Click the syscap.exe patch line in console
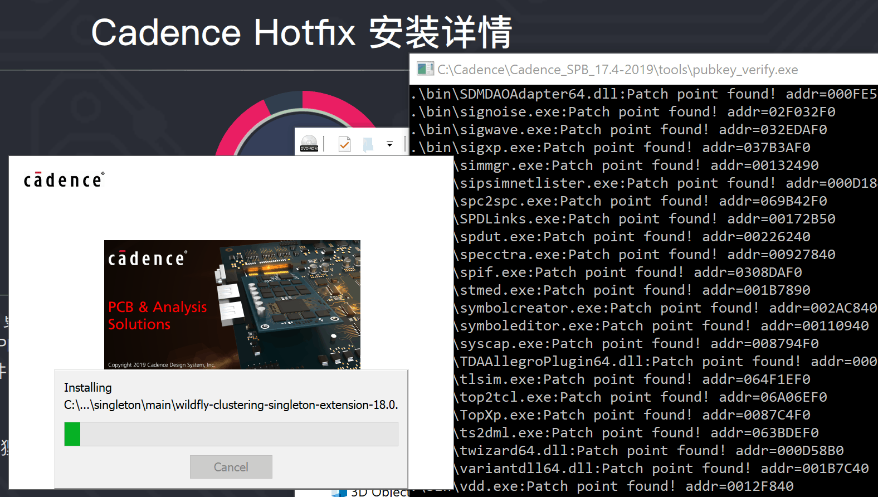Image resolution: width=878 pixels, height=497 pixels. pos(636,343)
